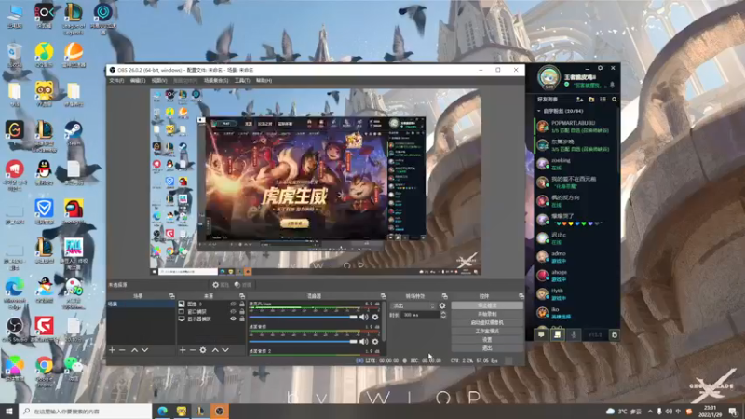The height and width of the screenshot is (419, 745).
Task: Pop out the Controls dock panel
Action: pos(521,296)
